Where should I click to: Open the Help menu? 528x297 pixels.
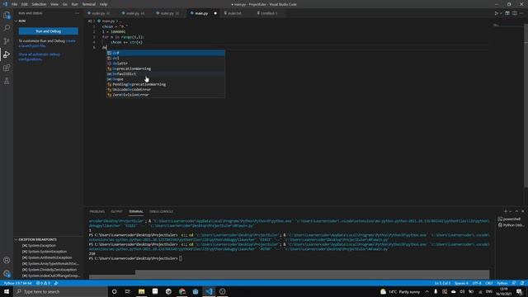[104, 4]
